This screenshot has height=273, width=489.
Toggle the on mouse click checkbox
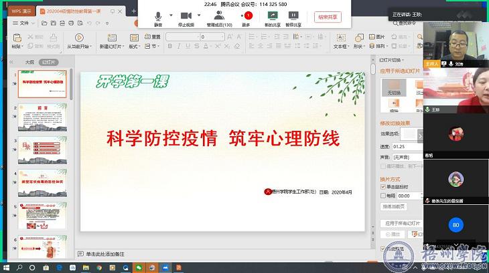(x=382, y=188)
